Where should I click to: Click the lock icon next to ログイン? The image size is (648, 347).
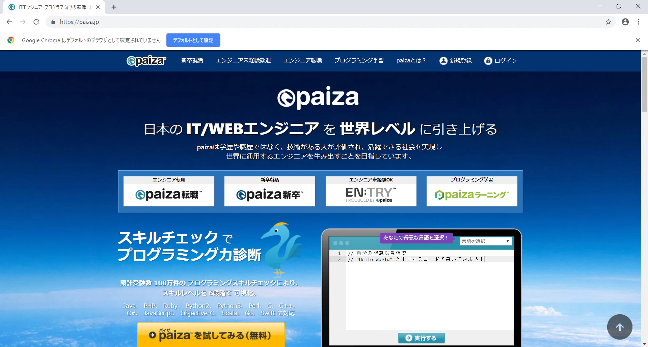(488, 61)
